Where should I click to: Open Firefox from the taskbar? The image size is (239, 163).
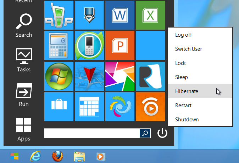[x=57, y=156]
